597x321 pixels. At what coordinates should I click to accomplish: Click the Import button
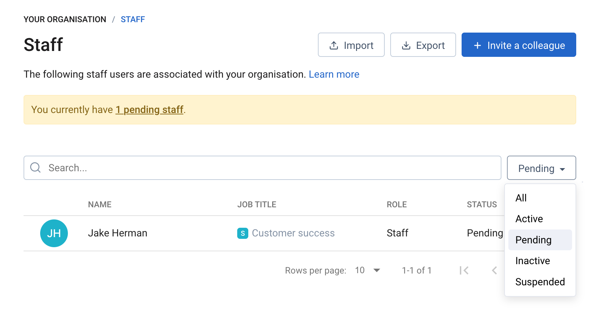(351, 45)
